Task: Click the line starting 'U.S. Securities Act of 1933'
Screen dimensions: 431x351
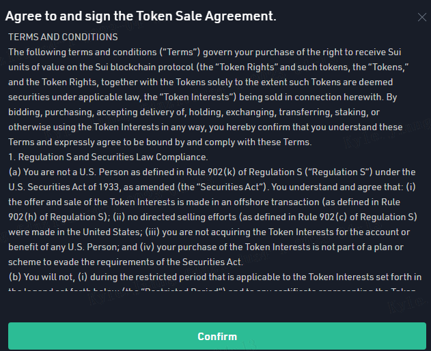Action: point(212,187)
